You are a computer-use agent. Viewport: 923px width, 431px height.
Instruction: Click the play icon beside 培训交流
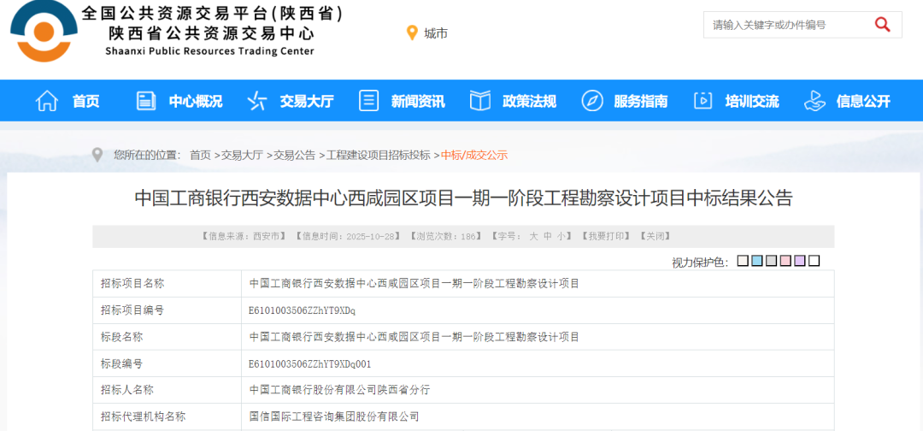coord(703,101)
